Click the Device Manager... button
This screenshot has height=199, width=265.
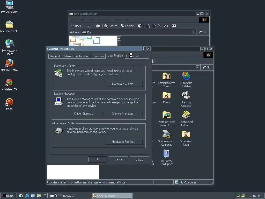124,113
